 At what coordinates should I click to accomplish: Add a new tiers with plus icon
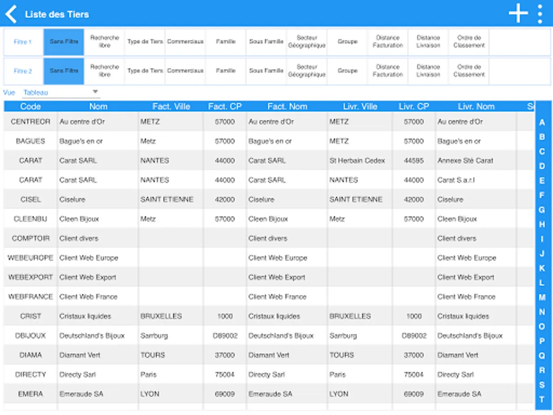click(518, 13)
